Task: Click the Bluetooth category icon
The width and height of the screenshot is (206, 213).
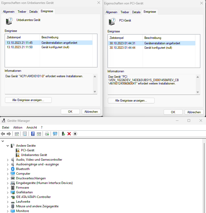Action: point(13,169)
